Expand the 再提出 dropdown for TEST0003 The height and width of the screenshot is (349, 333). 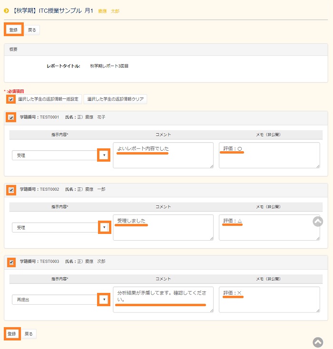(x=104, y=300)
